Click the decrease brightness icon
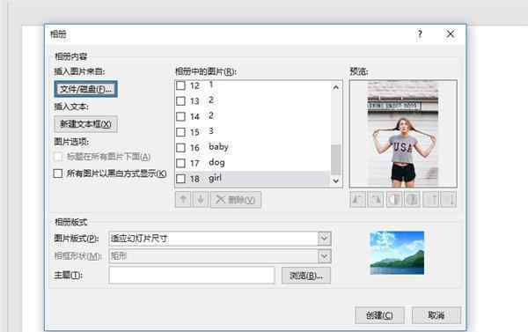This screenshot has width=528, height=332. (x=449, y=200)
